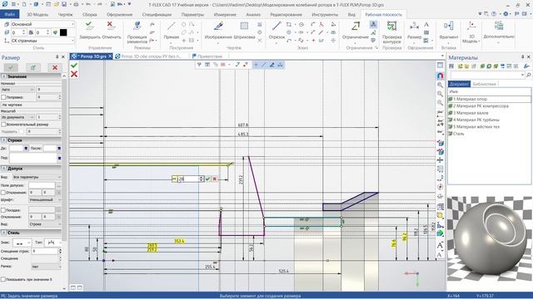Click the green checkmark in drawing area

pyautogui.click(x=74, y=65)
